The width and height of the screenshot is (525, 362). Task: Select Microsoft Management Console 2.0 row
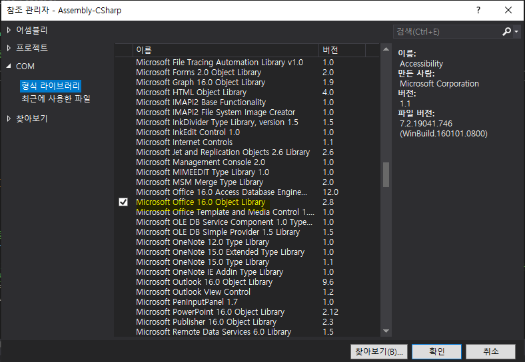click(247, 162)
